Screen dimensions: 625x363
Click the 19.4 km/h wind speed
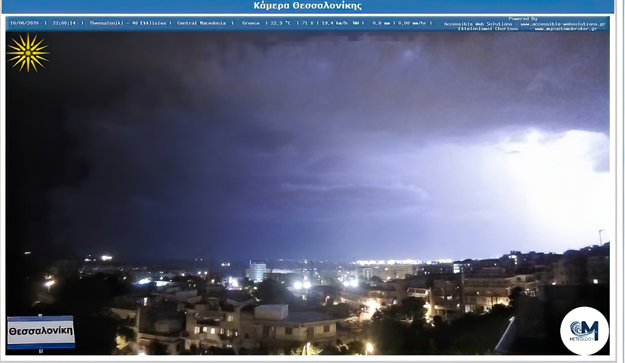tap(333, 23)
